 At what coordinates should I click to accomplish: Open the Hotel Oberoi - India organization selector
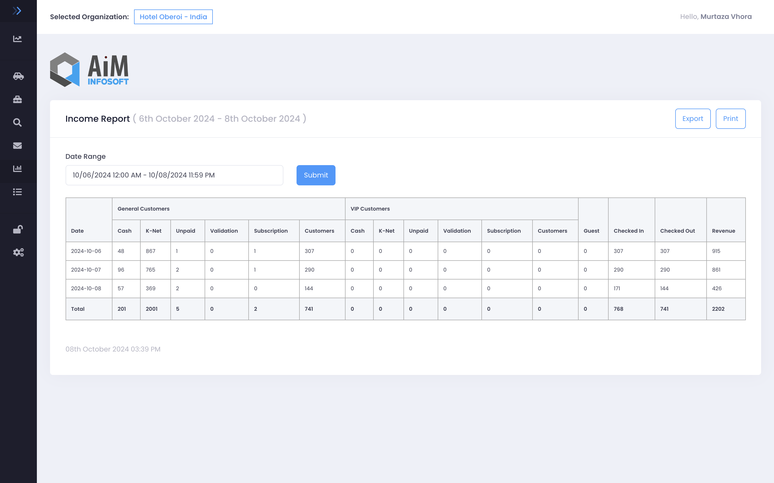173,17
